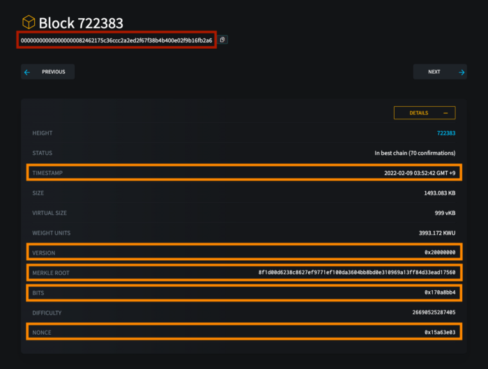Select the block hash text
This screenshot has height=369, width=488.
pos(116,40)
